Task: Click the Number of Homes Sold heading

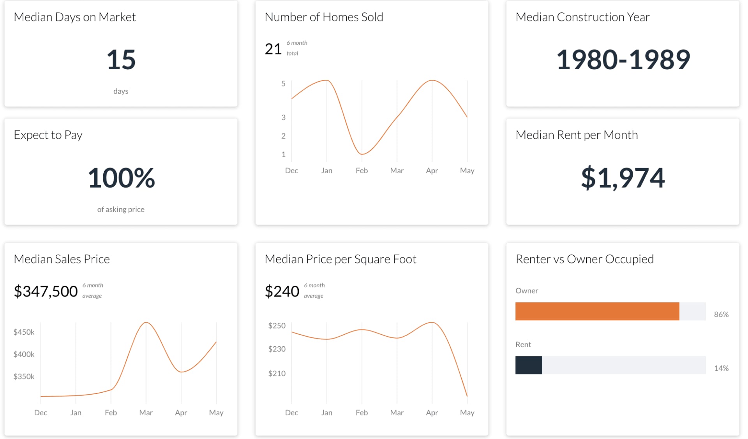Action: [323, 17]
